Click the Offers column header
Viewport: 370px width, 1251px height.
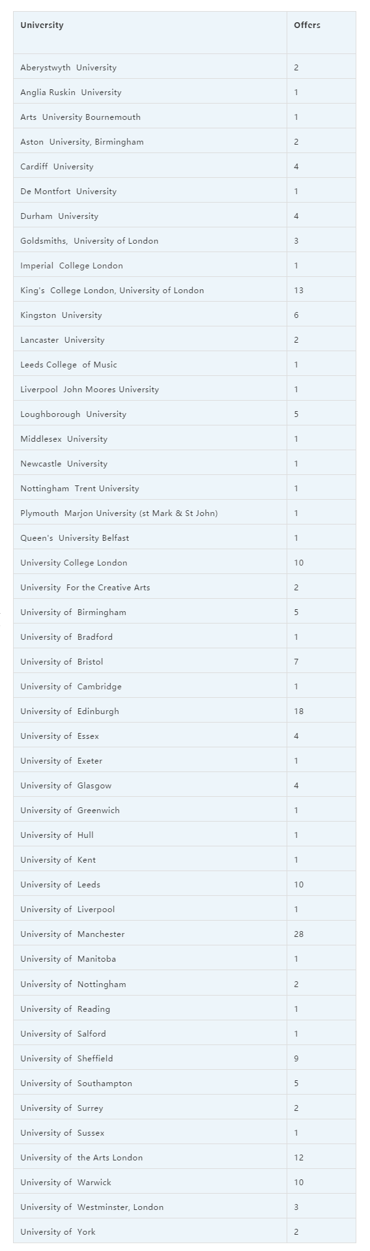point(307,25)
